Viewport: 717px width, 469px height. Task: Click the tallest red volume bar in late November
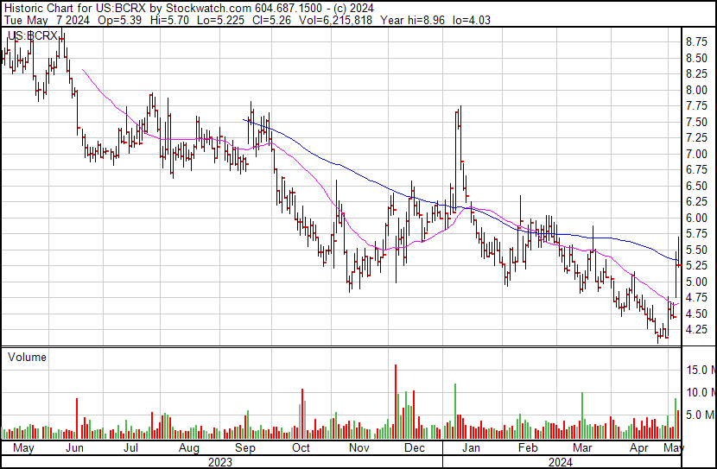(x=396, y=402)
